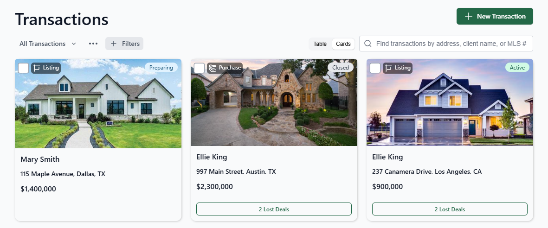
Task: Switch to Cards view
Action: pyautogui.click(x=343, y=44)
